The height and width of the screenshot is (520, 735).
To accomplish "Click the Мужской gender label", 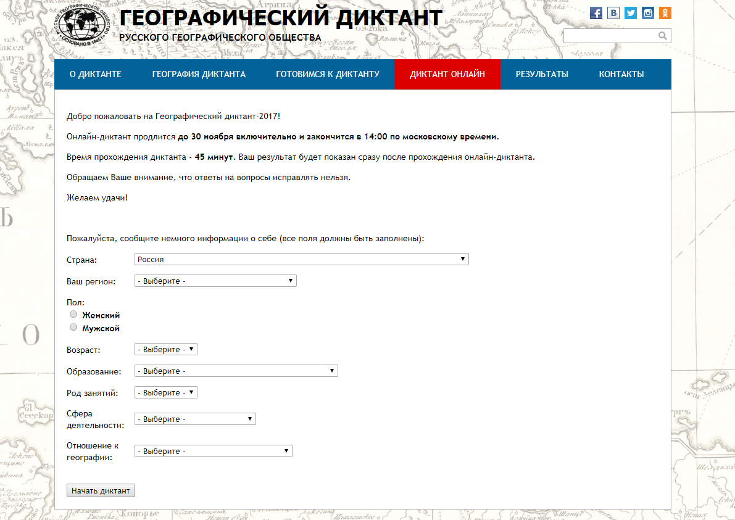I will tap(101, 328).
